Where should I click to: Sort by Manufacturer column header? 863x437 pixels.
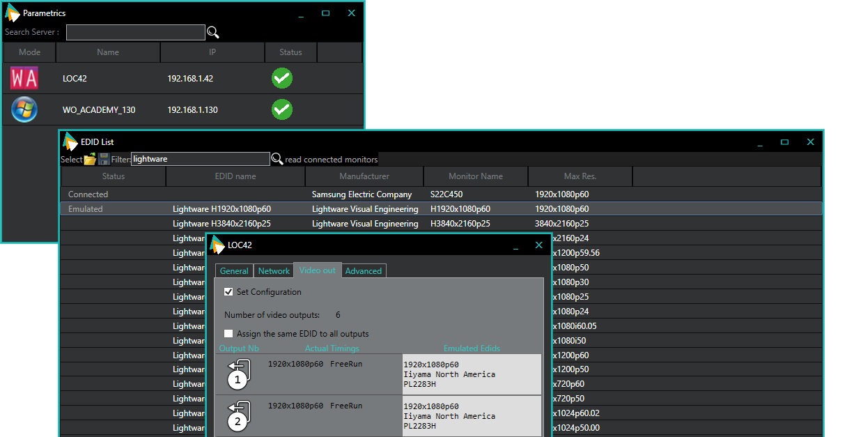pos(364,176)
